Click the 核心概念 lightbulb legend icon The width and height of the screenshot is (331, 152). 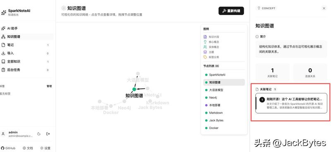pyautogui.click(x=205, y=42)
